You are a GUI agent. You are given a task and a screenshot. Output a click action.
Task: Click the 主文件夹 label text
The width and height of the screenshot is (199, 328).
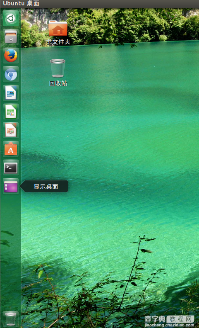coord(58,42)
